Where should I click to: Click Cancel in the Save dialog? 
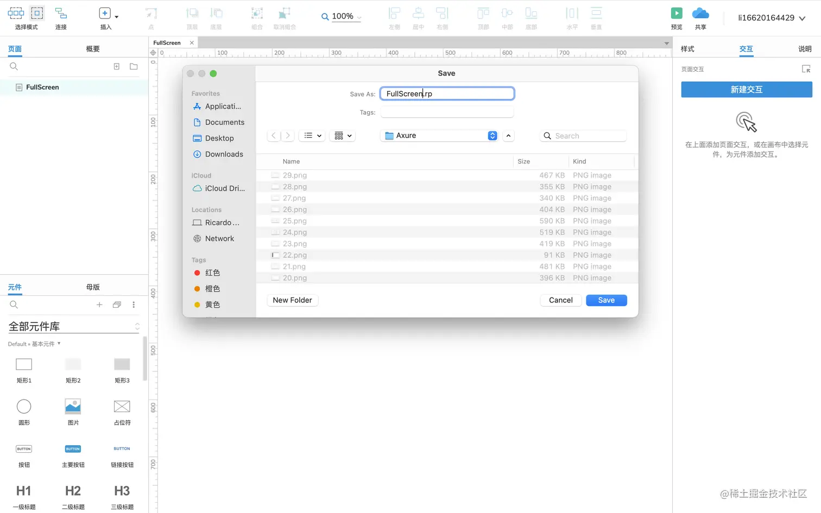click(x=560, y=300)
